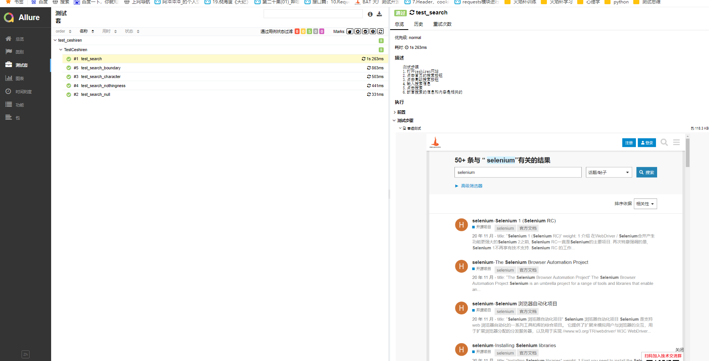709x361 pixels.
Task: Toggle the flaky bomb mark filter
Action: [350, 31]
